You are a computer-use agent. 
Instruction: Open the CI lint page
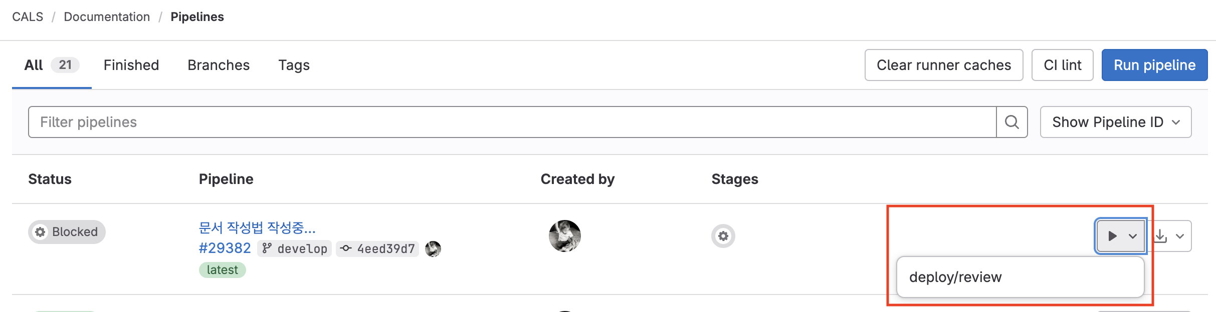click(x=1062, y=65)
